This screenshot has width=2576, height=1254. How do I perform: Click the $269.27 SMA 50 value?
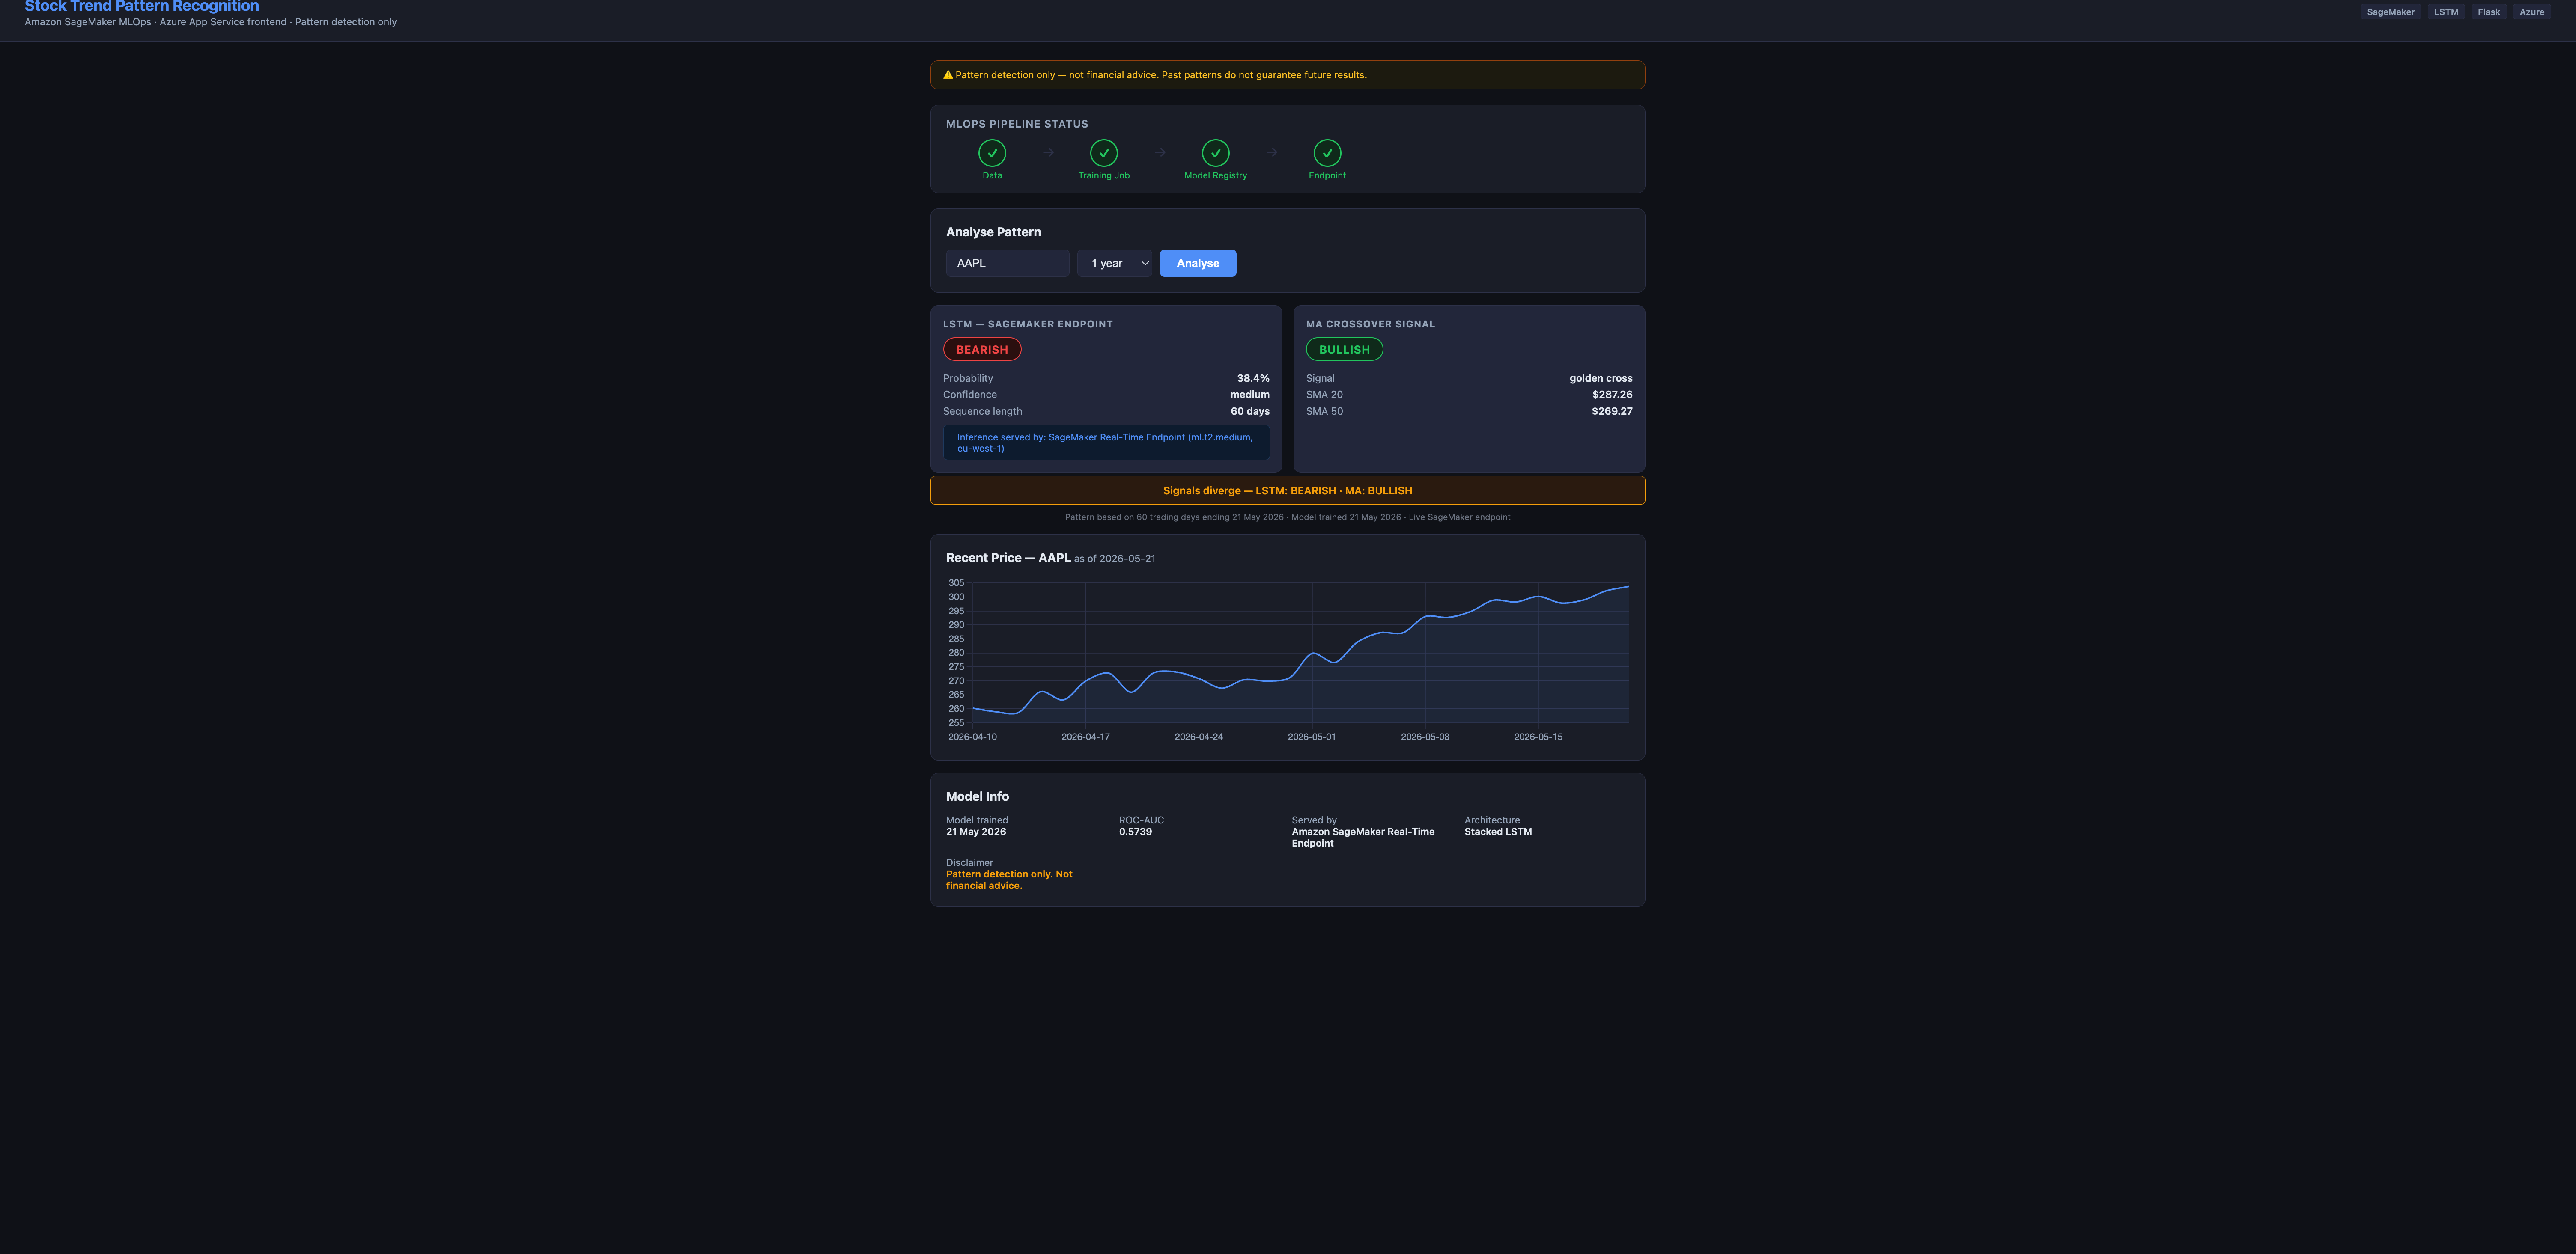[x=1612, y=412]
